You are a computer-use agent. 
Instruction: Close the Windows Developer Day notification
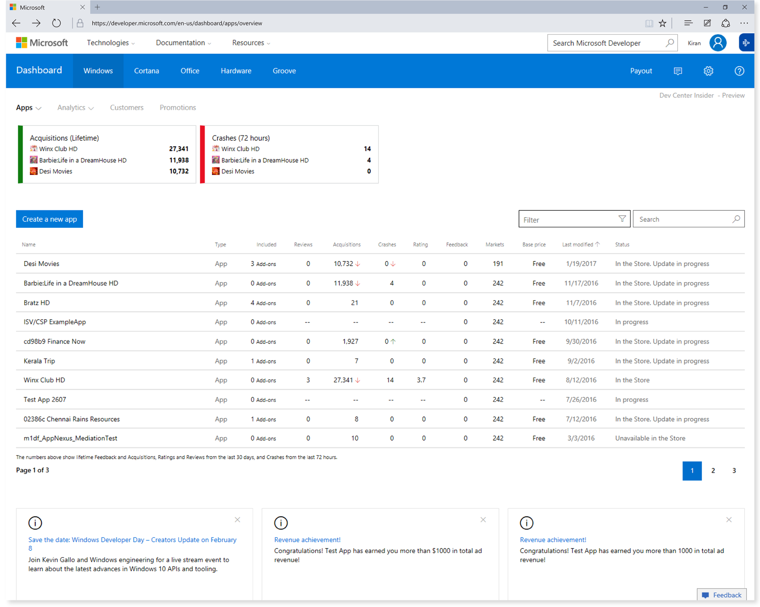(237, 520)
